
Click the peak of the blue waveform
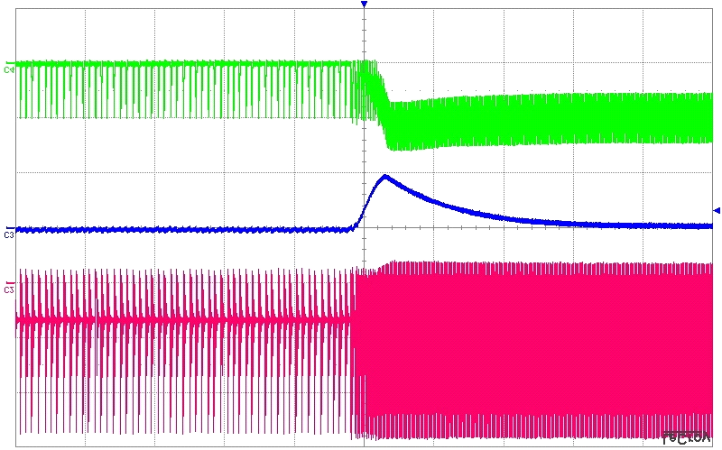click(385, 177)
